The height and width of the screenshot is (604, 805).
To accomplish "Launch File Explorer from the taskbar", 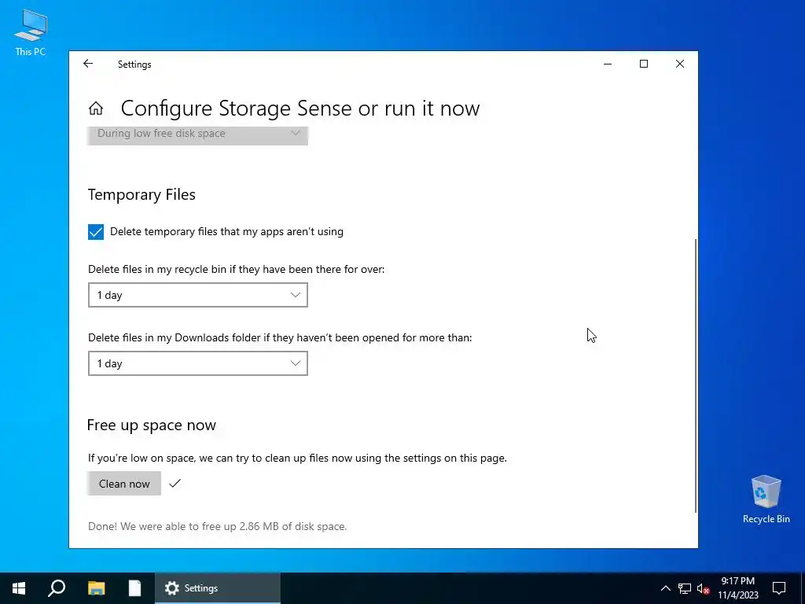I will pos(96,588).
